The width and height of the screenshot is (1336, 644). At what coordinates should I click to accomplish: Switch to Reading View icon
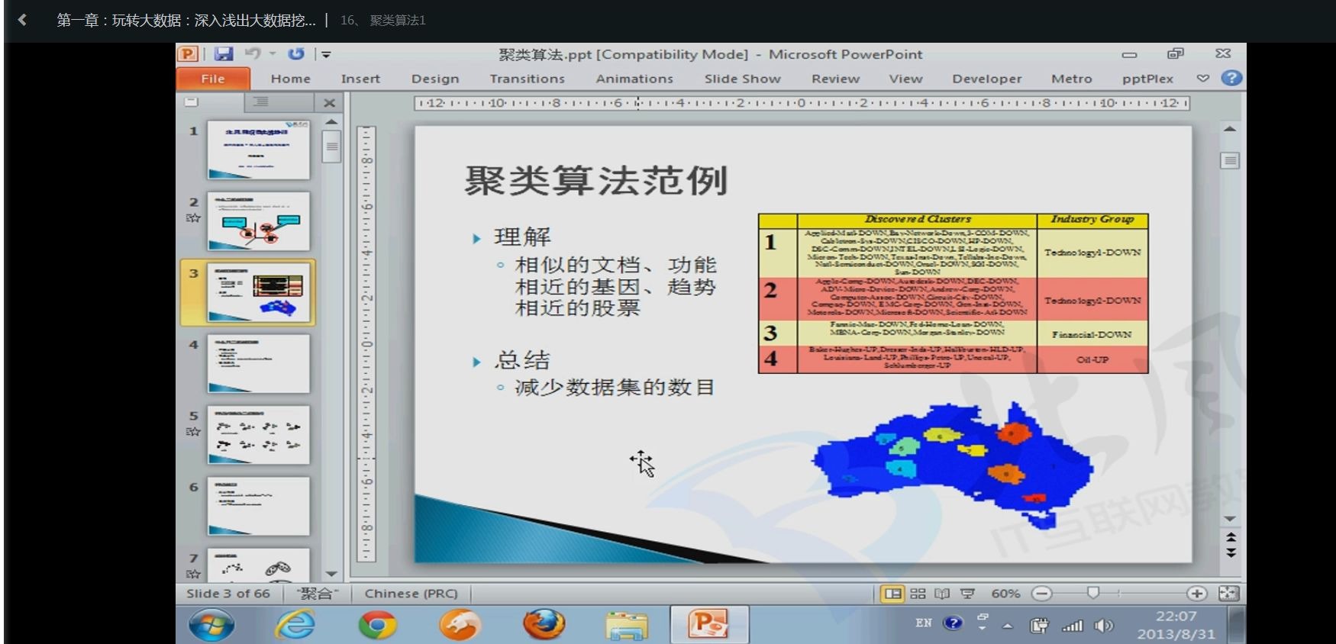pos(942,594)
